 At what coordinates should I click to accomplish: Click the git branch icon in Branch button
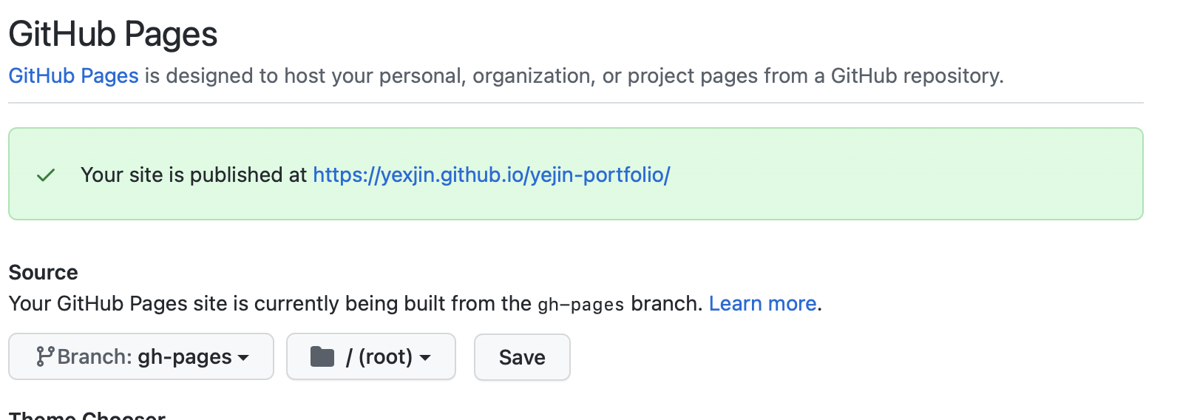tap(44, 356)
